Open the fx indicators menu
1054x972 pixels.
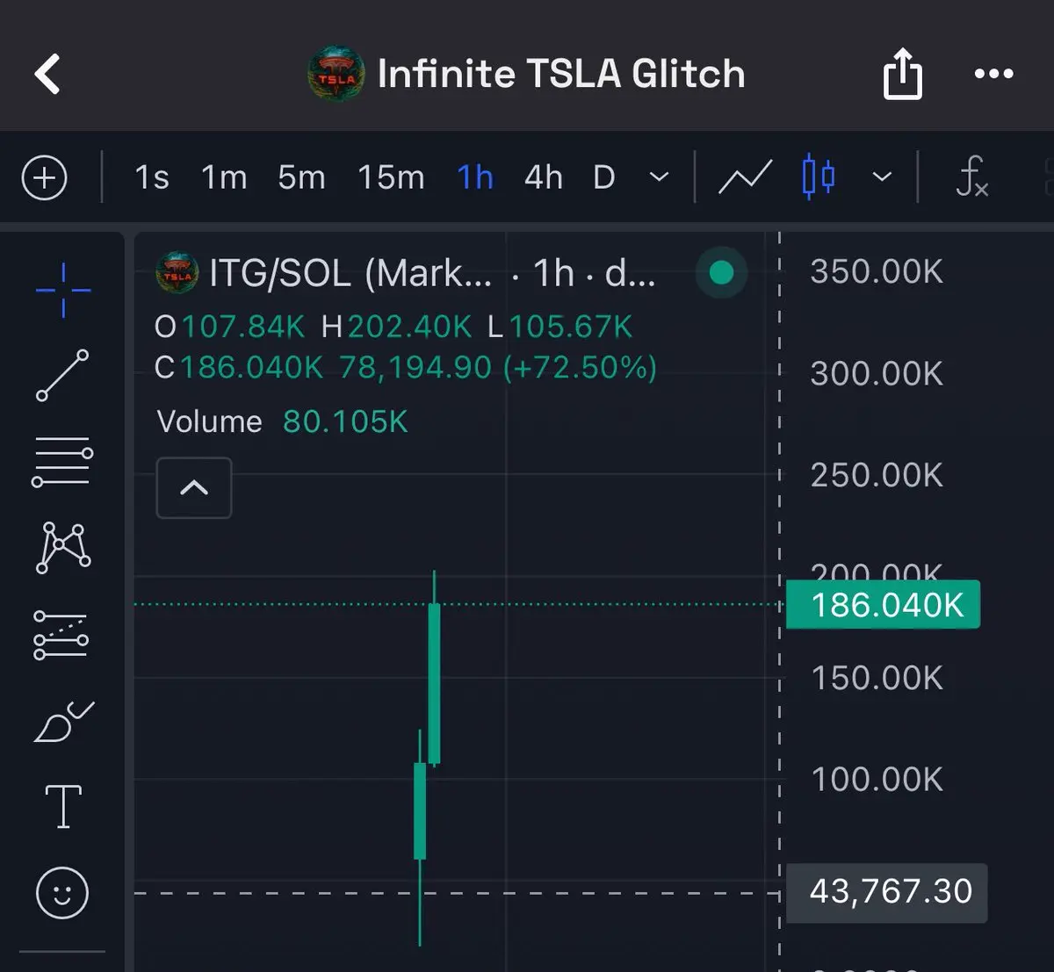click(972, 177)
